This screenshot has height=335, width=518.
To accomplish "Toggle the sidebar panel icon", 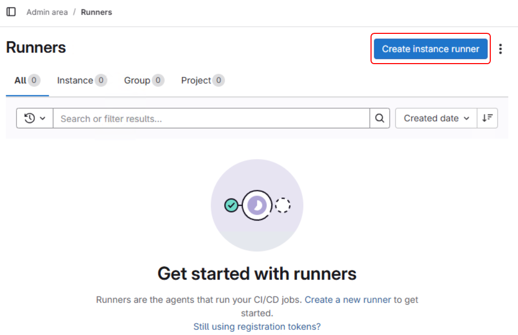I will [x=11, y=12].
